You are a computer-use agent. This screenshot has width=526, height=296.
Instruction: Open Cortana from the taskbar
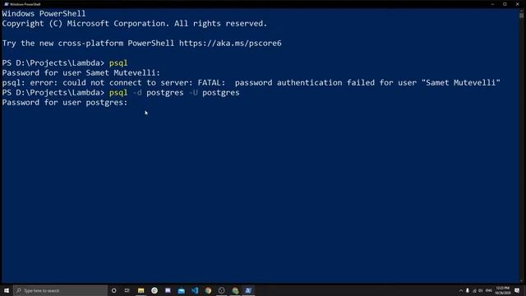pyautogui.click(x=114, y=290)
